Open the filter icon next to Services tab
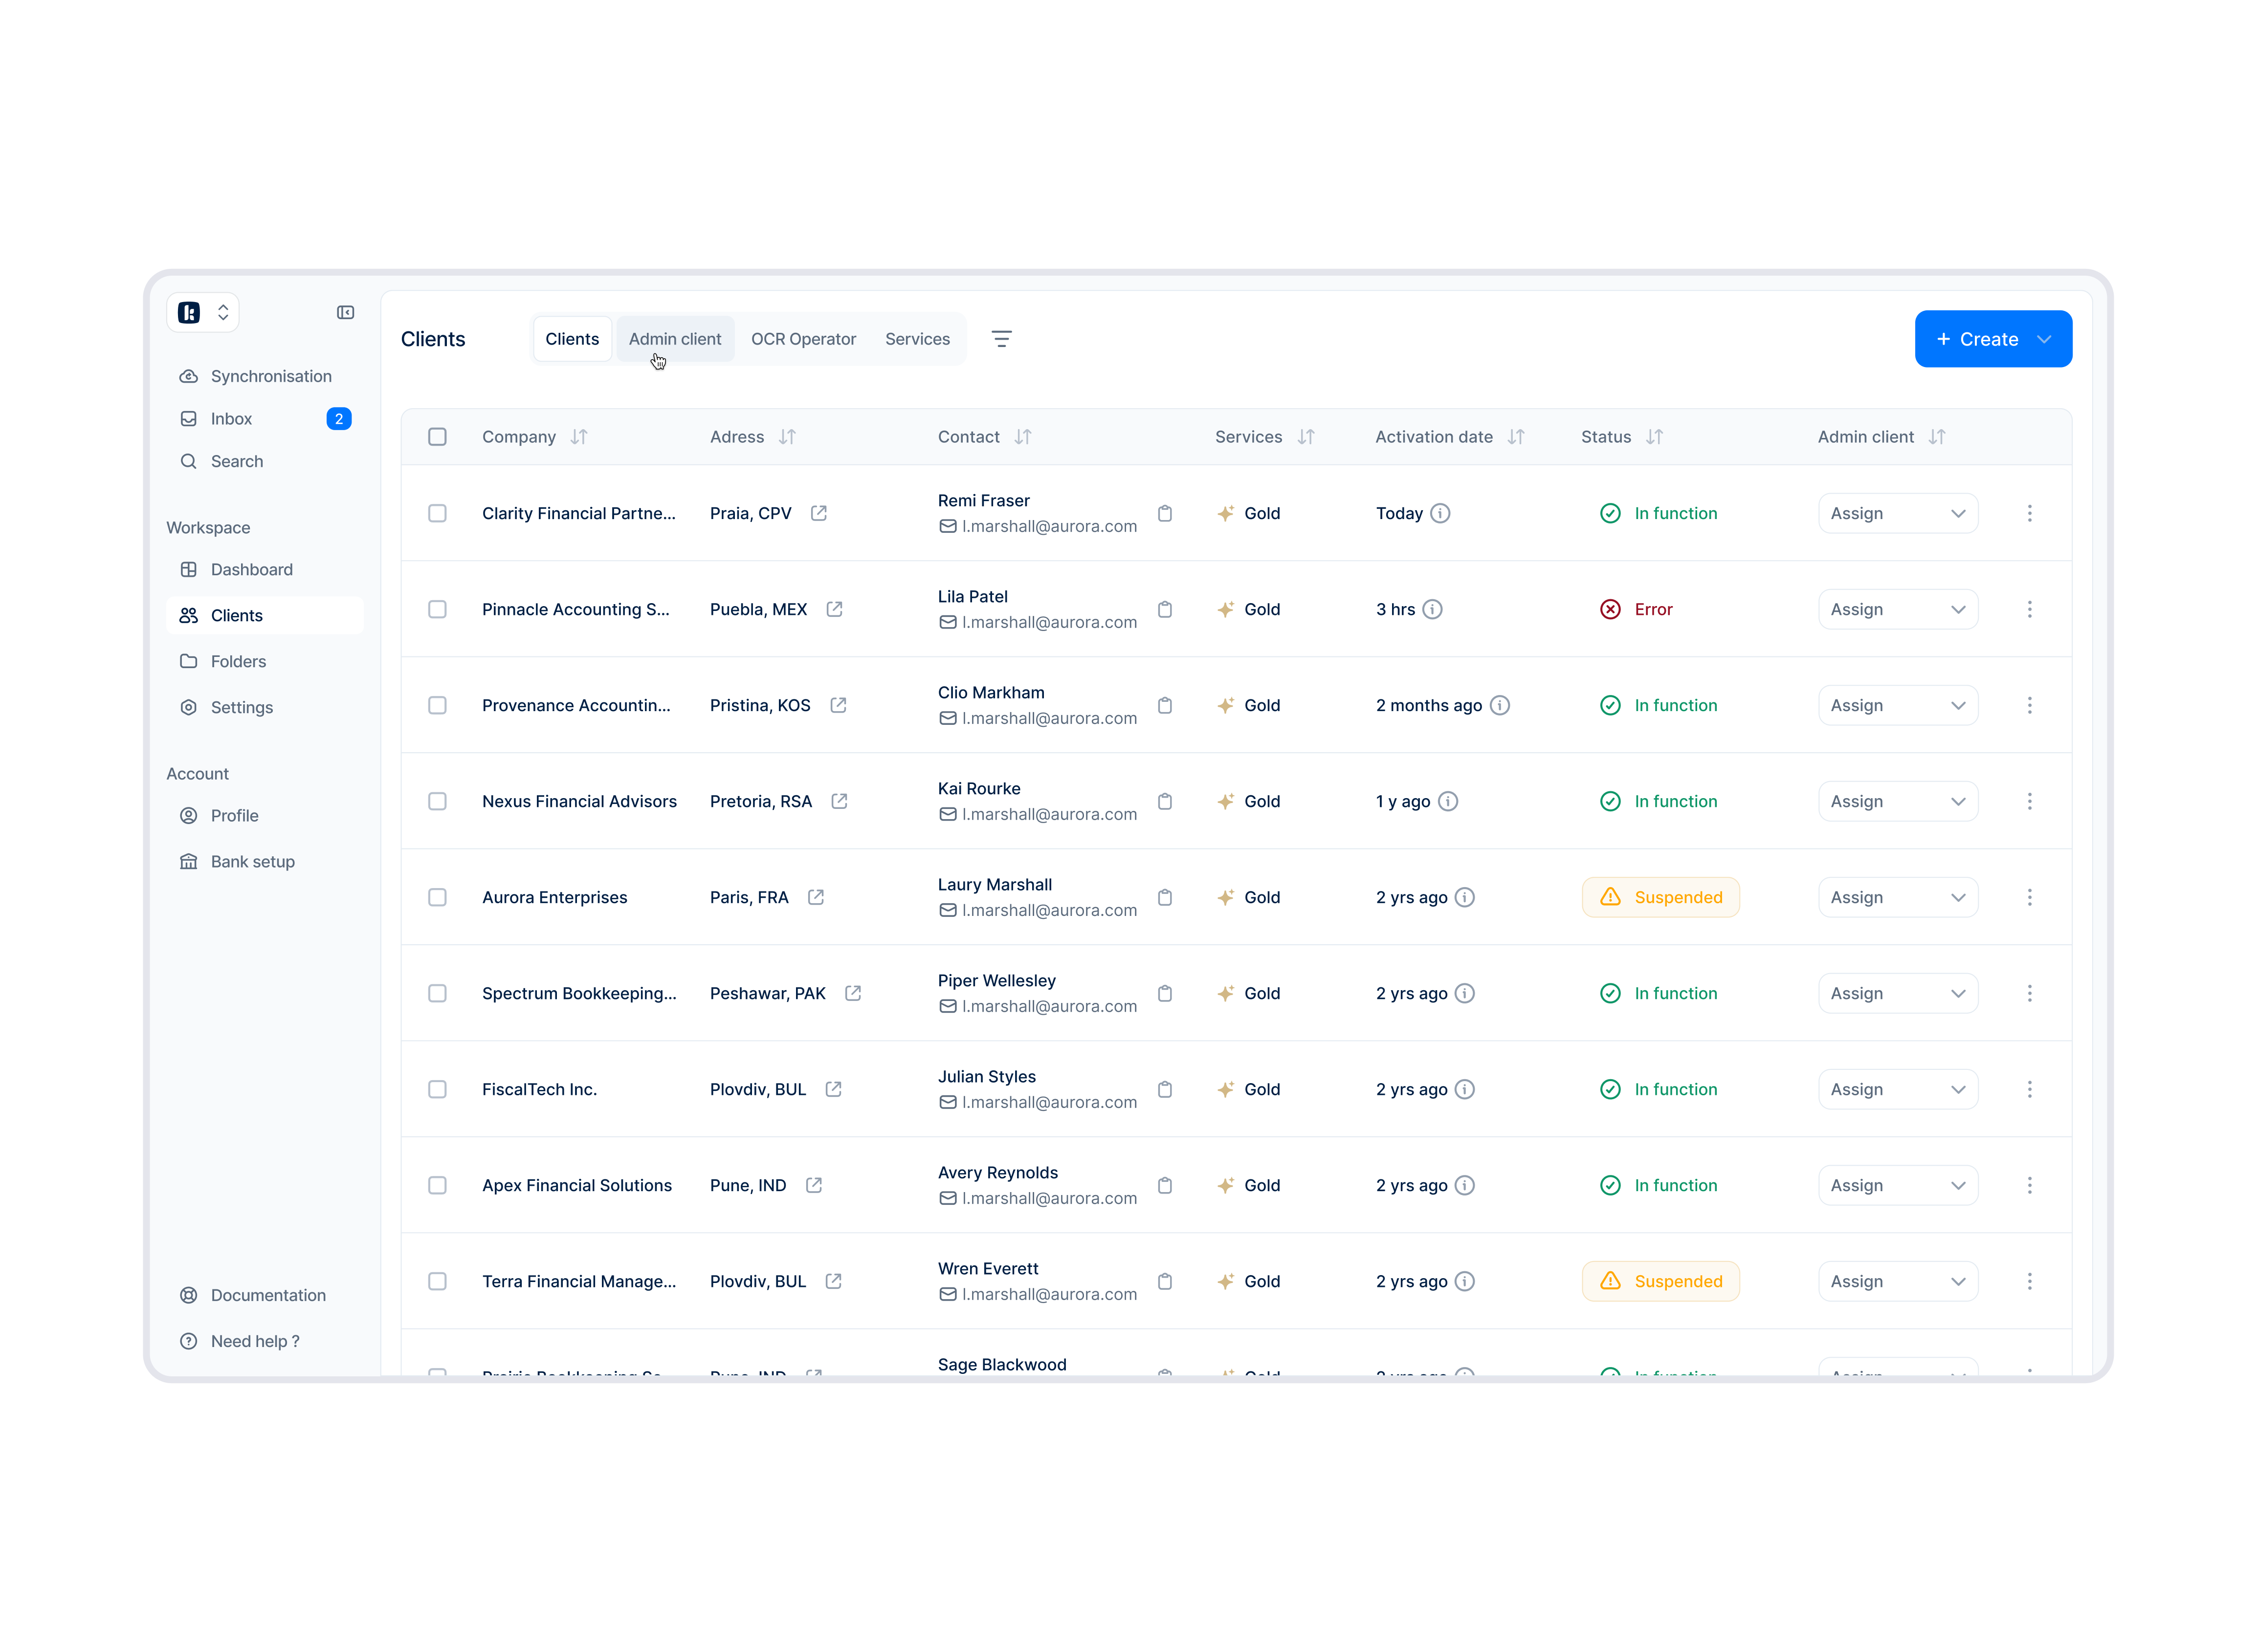 point(1001,339)
